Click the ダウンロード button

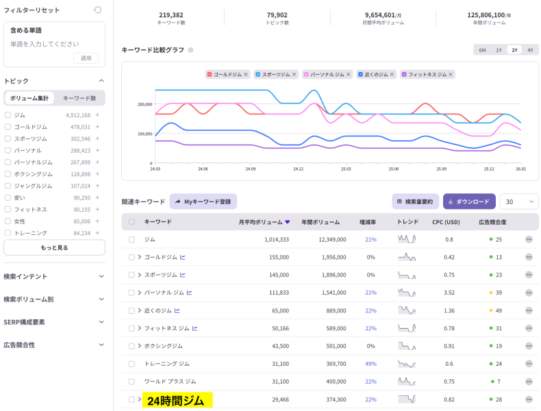(469, 201)
